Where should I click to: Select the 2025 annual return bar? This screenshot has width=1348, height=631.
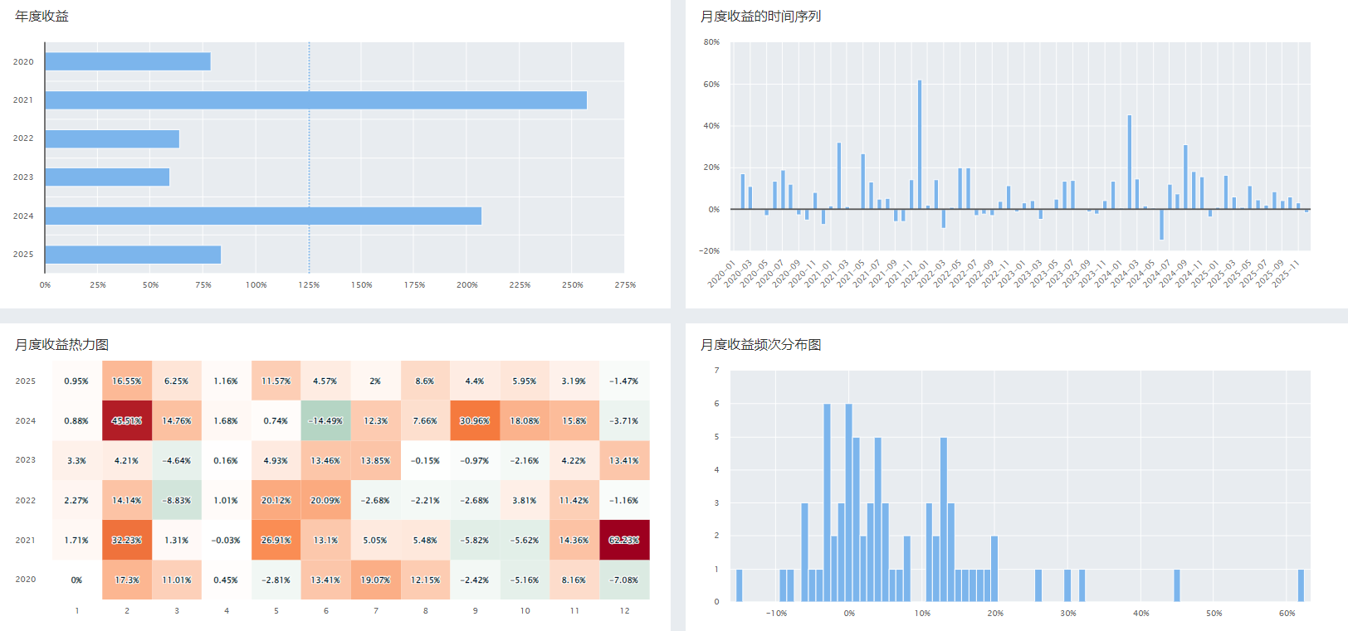(133, 255)
